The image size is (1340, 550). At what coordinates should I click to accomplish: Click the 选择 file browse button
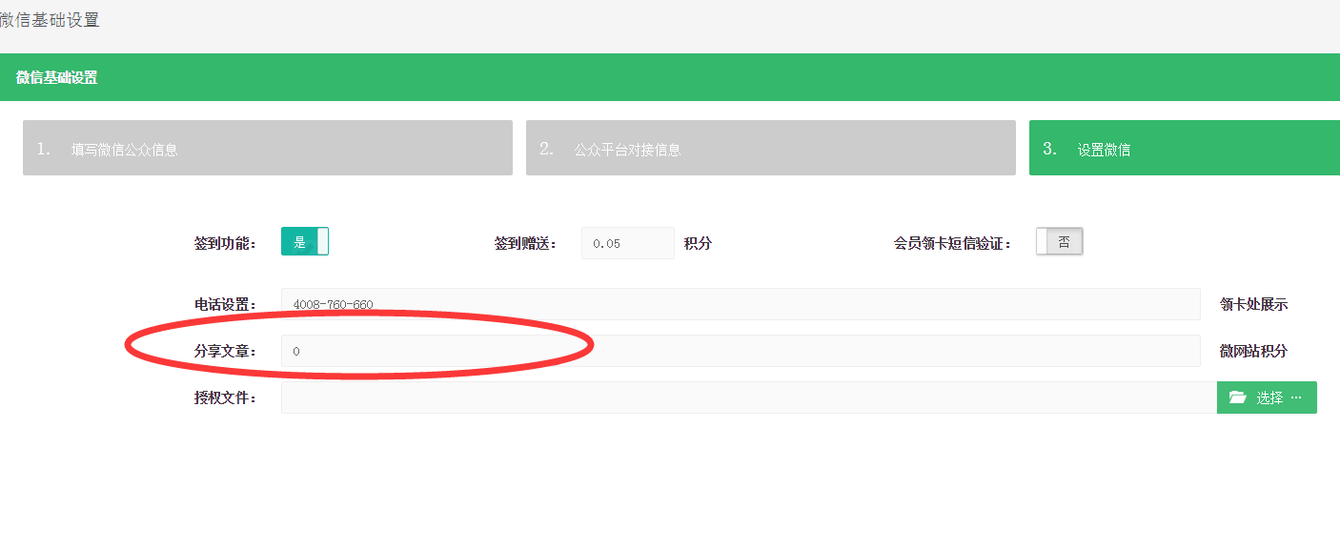click(1267, 397)
